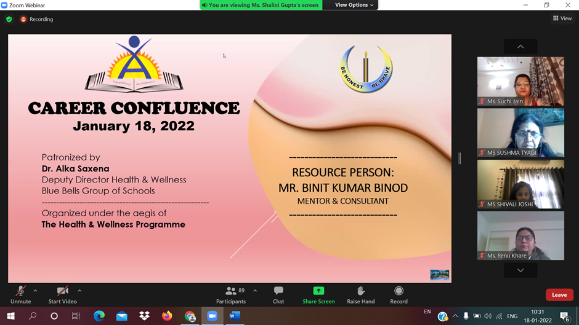The width and height of the screenshot is (579, 325).
Task: Switch input language via ENG indicator
Action: (512, 316)
